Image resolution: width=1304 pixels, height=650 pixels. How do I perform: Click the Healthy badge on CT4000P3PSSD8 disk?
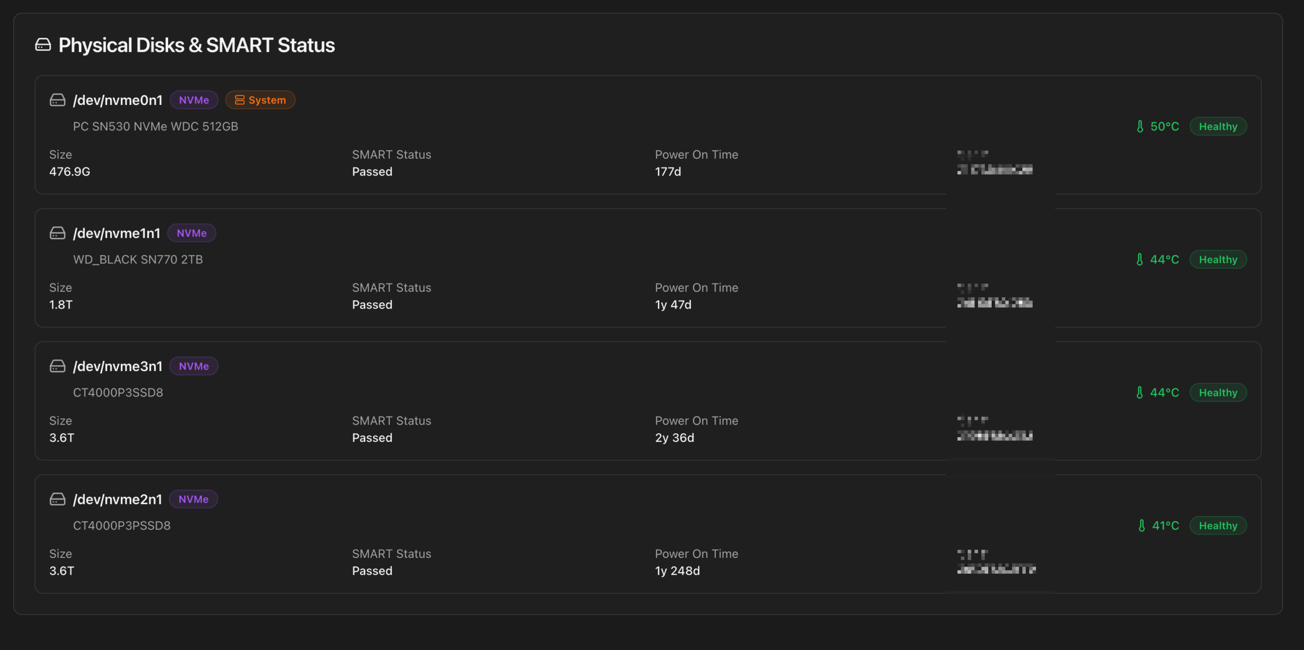click(1218, 525)
